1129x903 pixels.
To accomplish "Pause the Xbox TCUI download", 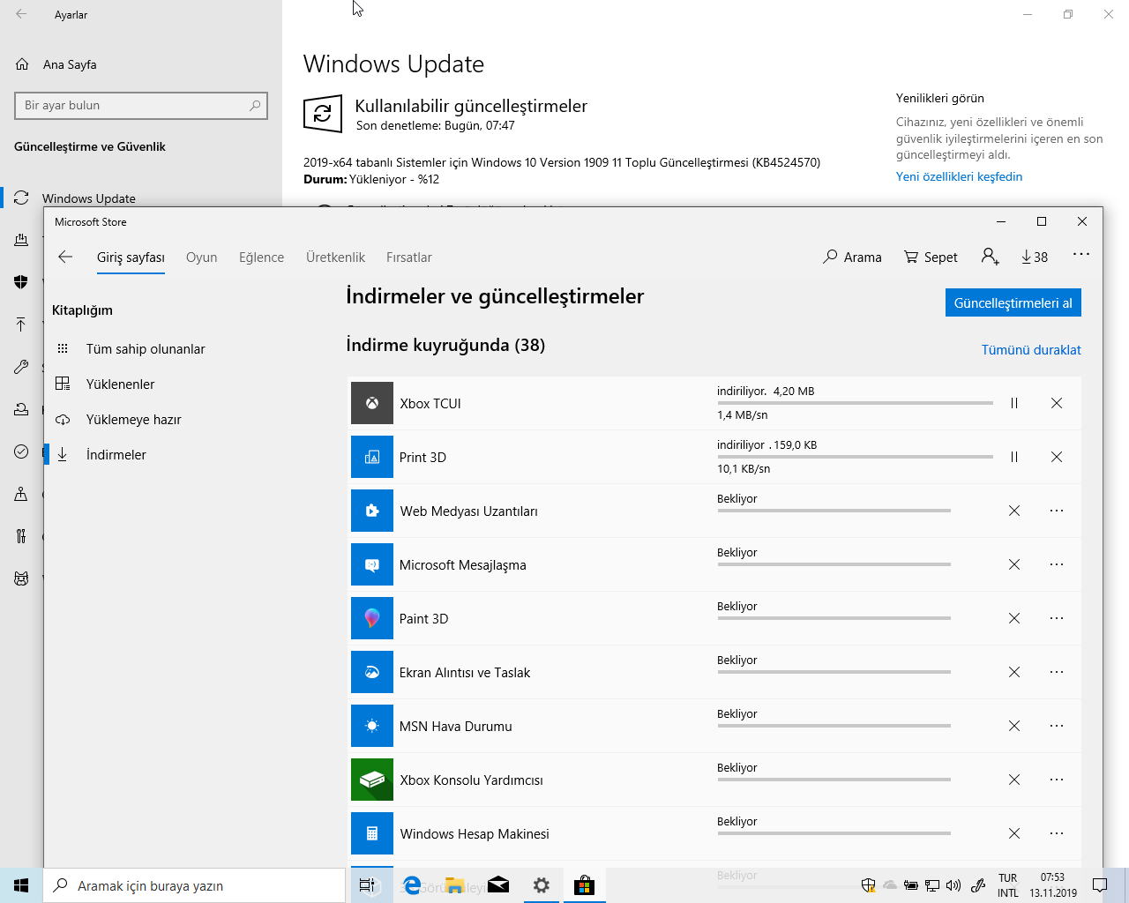I will (x=1014, y=403).
